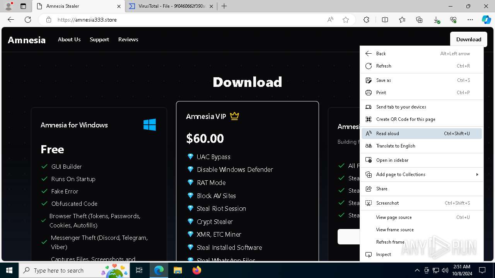Screen dimensions: 495x278
Task: Click the white Download button in header
Action: pos(469,39)
